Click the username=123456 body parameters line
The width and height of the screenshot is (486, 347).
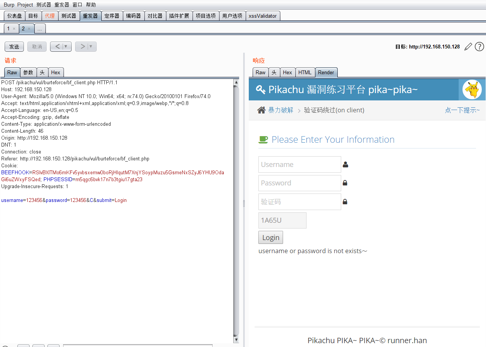tap(64, 200)
